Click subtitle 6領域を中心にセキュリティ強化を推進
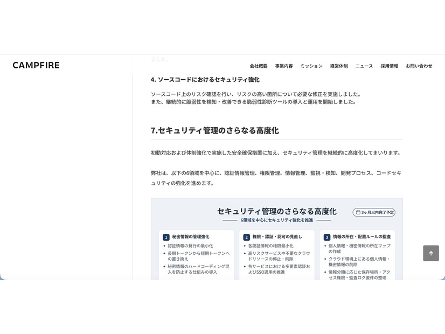This screenshot has width=445, height=334. tap(277, 220)
